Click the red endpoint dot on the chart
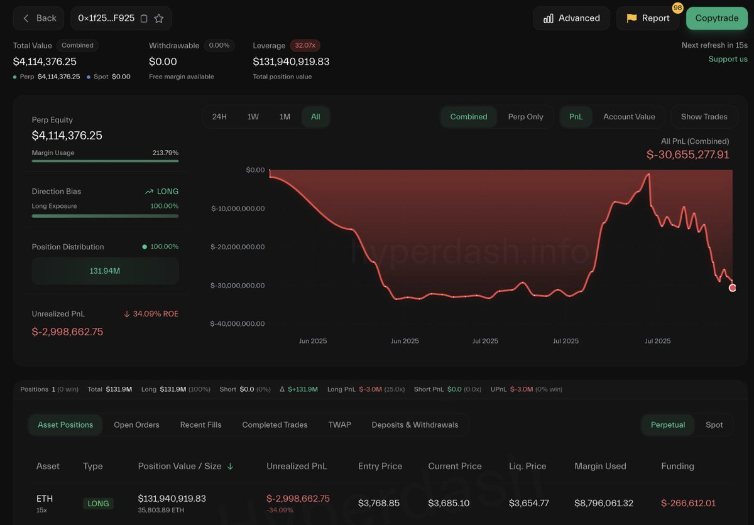Screen dimensions: 754x525 click(732, 288)
